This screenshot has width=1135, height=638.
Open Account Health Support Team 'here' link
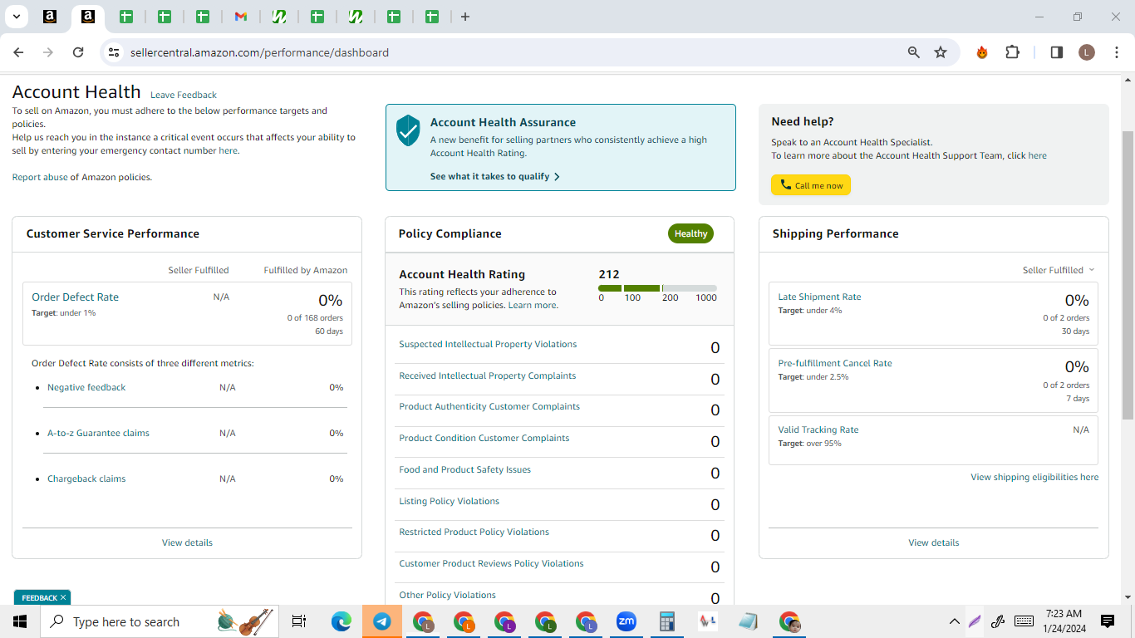click(x=1037, y=155)
